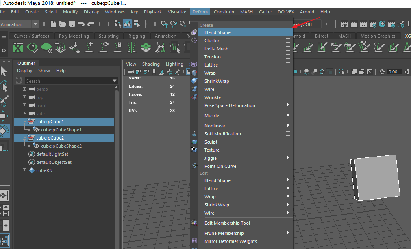Open Render Settings clapperboard gear icon
Screen dimensions: 411x249
[x=373, y=24]
